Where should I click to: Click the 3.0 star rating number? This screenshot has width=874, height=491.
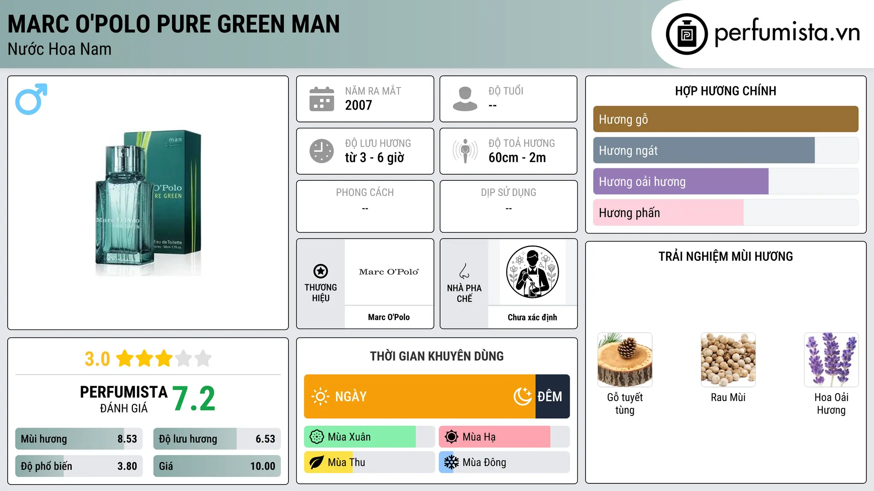pyautogui.click(x=97, y=359)
